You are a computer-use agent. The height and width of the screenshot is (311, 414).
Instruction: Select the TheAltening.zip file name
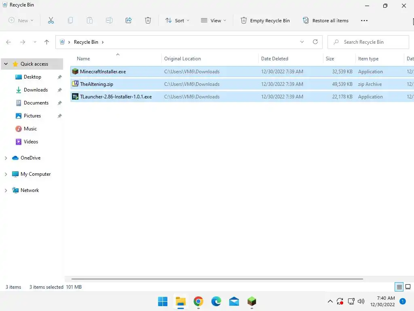point(97,84)
